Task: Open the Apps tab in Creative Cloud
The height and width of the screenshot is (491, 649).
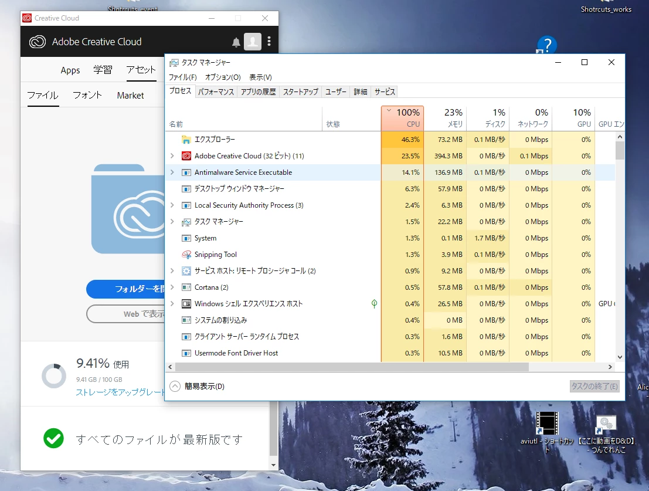Action: [70, 70]
